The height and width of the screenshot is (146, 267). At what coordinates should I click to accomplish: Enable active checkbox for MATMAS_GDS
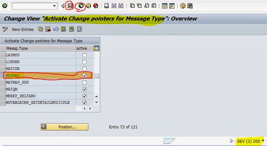84,82
